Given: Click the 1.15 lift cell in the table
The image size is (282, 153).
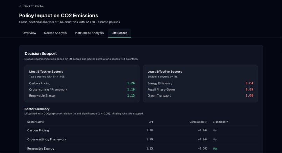Looking at the screenshot, I should pyautogui.click(x=149, y=148).
